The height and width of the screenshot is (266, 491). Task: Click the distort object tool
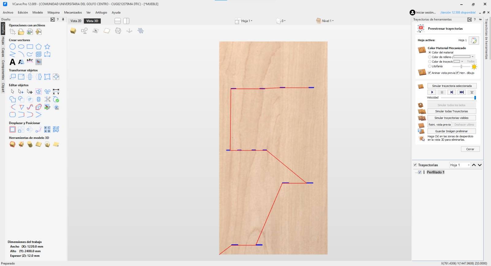click(x=47, y=77)
